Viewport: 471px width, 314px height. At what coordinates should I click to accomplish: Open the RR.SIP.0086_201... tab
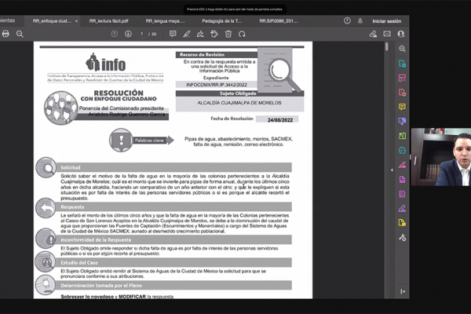(x=279, y=21)
